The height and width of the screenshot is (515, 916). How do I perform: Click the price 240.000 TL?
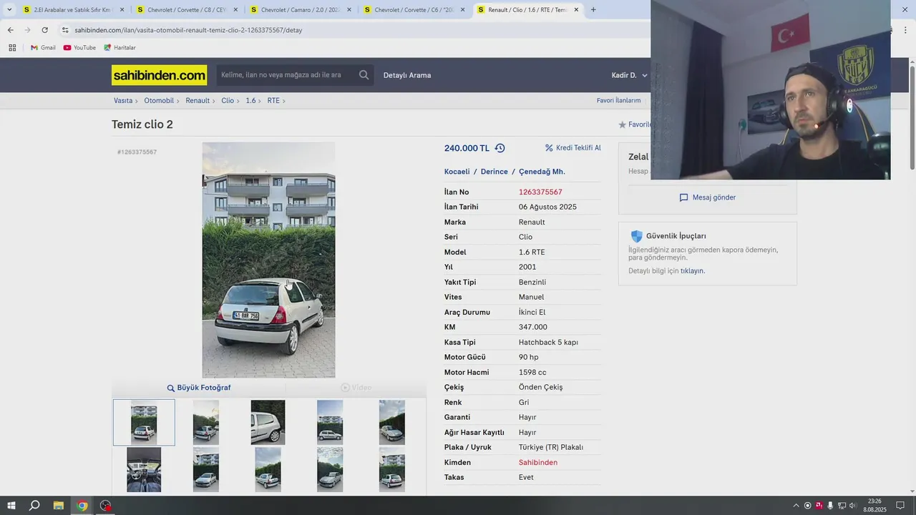click(x=467, y=148)
